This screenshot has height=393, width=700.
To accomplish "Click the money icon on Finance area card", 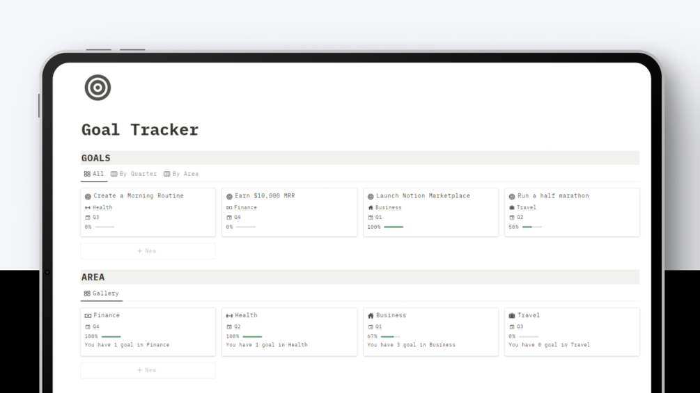I will pos(88,316).
